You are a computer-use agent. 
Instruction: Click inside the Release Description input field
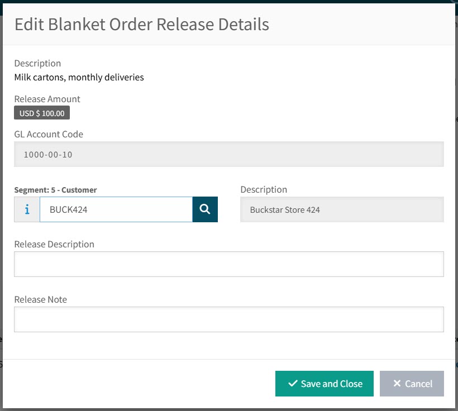(x=229, y=263)
